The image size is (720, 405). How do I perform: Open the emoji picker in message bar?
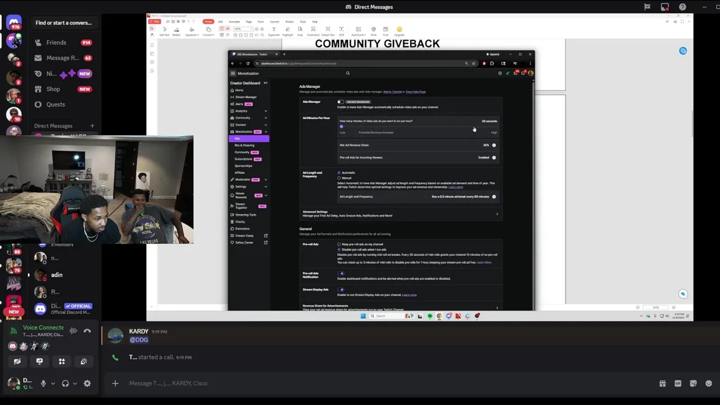tap(708, 384)
